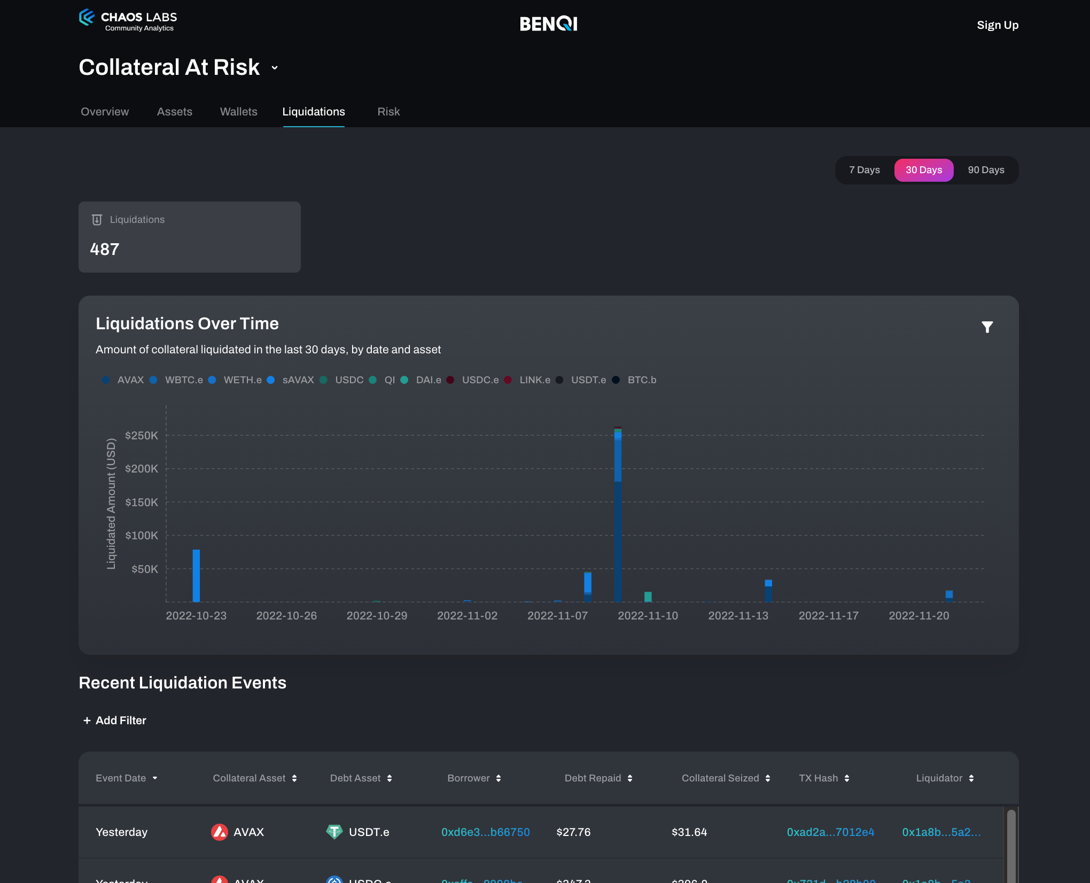
Task: Click the plus icon beside Add Filter
Action: pos(87,721)
